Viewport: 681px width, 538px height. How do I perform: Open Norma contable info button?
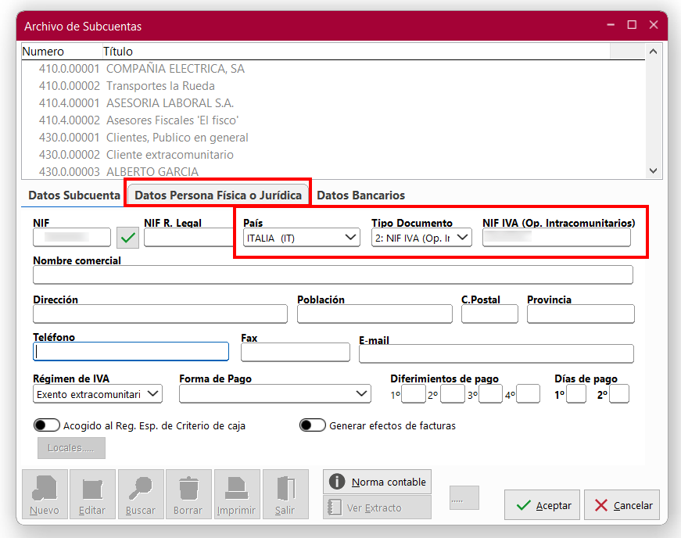coord(377,482)
